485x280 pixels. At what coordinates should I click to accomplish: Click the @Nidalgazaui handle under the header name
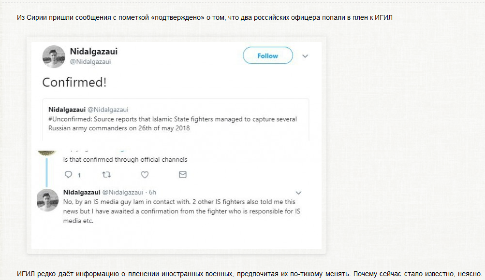pos(90,62)
